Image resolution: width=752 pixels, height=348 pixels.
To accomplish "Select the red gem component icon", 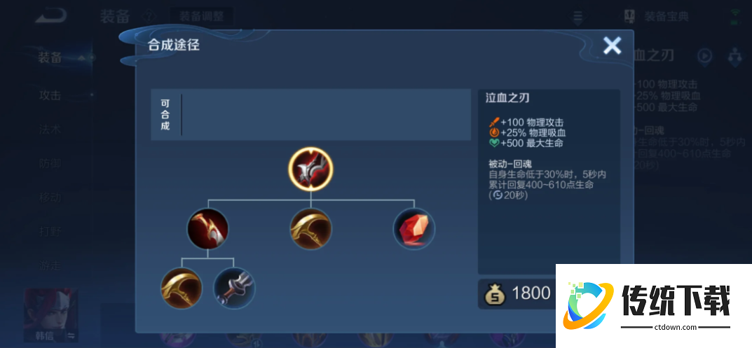I will tap(414, 229).
